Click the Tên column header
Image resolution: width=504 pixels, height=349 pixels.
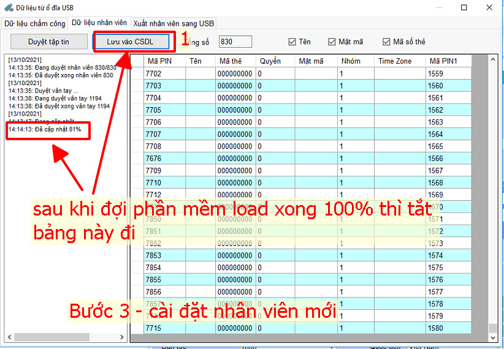point(200,61)
